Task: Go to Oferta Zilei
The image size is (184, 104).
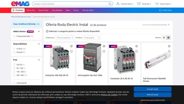Action: click(x=31, y=10)
